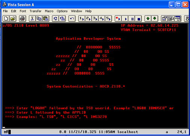Click the Paste clipboard icon

(x=46, y=19)
